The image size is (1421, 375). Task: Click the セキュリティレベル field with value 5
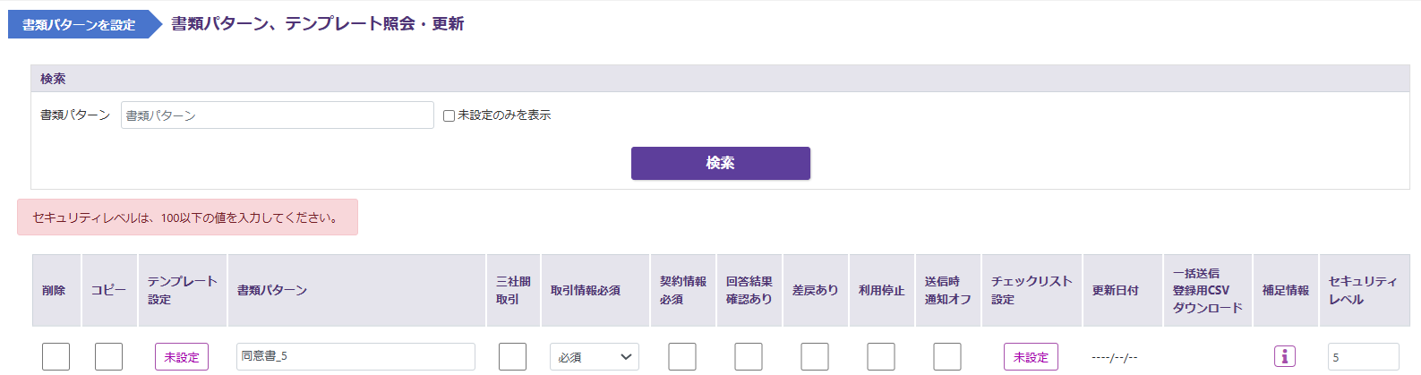[1362, 356]
